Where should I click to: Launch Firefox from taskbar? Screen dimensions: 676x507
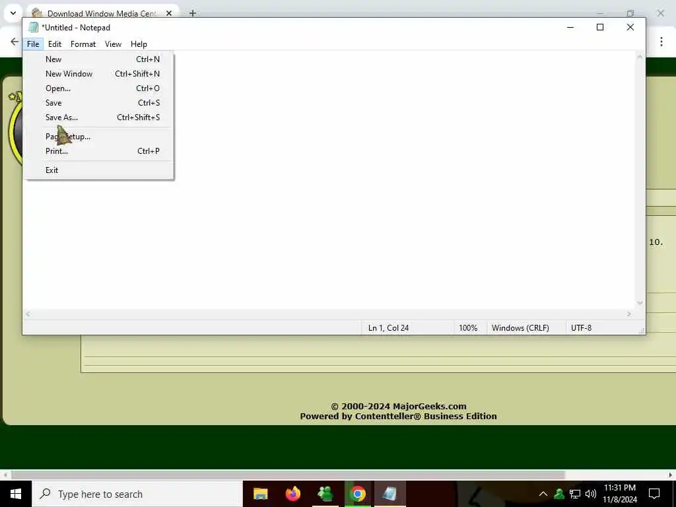coord(292,494)
